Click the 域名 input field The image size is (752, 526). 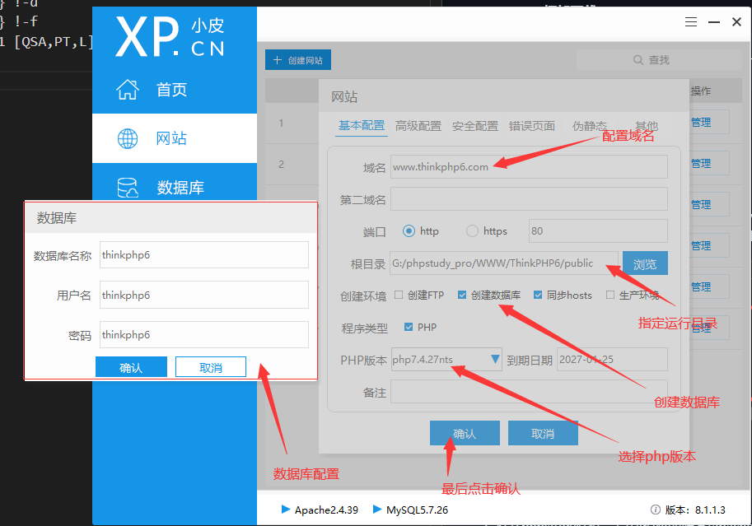tap(529, 167)
